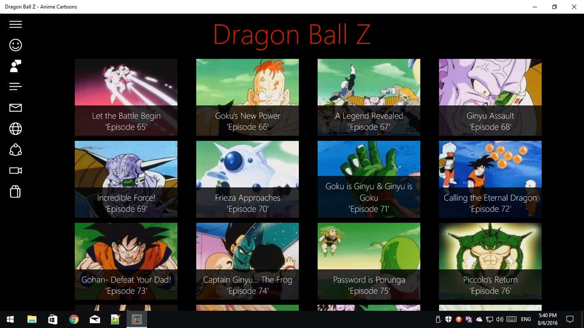
Task: Open Google Chrome from the taskbar
Action: point(74,319)
